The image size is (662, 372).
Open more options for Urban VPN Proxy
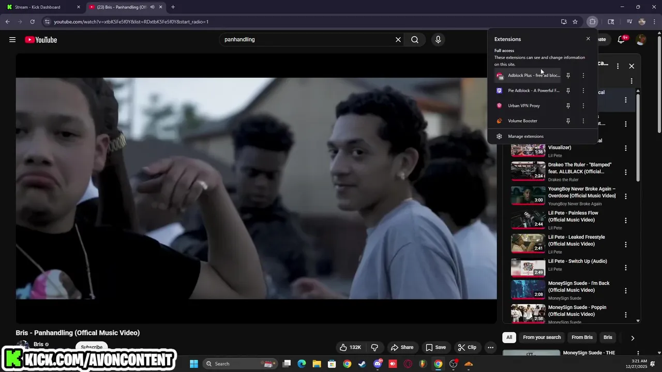tap(583, 105)
